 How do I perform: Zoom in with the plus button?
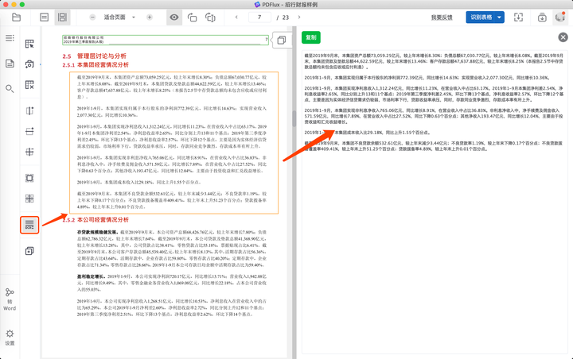coord(150,17)
